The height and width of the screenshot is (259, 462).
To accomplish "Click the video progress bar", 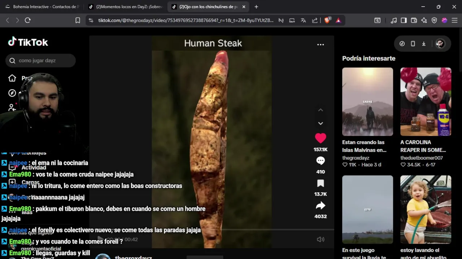I will (212, 230).
